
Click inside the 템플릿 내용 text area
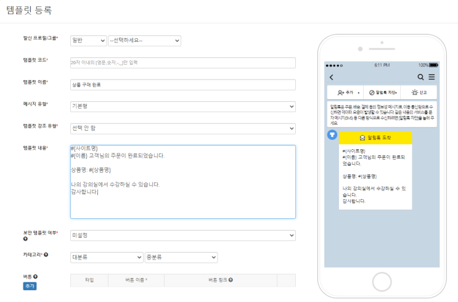pos(183,182)
